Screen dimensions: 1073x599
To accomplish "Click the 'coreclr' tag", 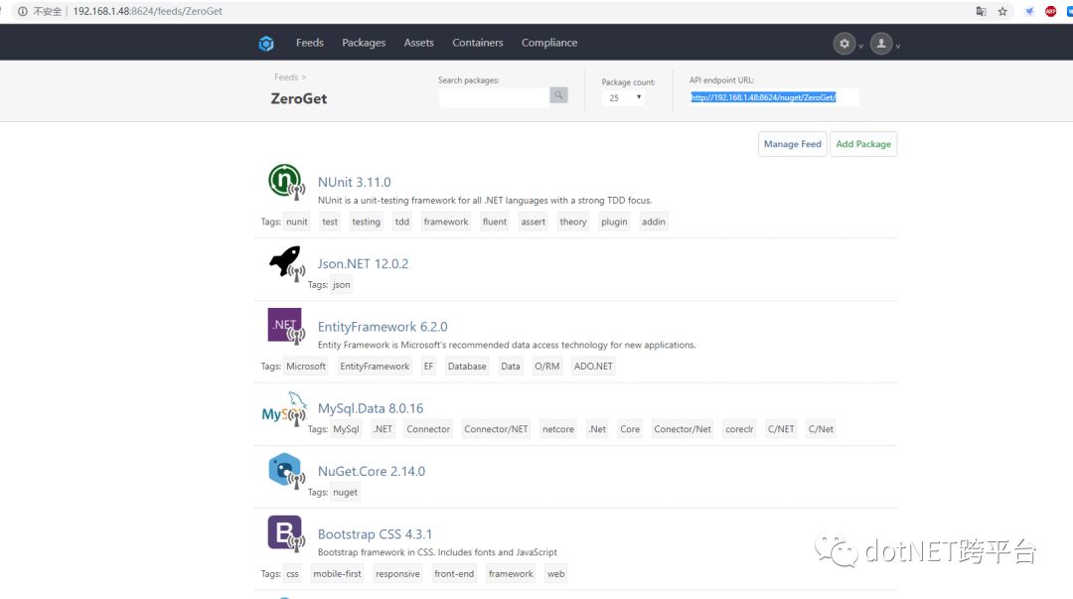I will click(x=740, y=429).
